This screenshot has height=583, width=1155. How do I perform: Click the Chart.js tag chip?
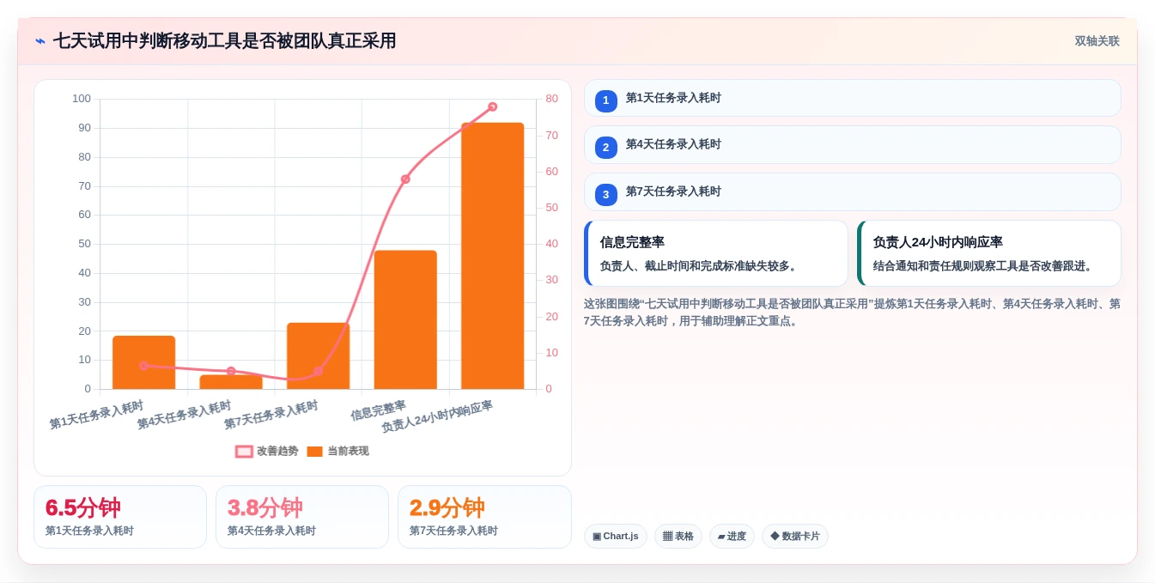[615, 537]
